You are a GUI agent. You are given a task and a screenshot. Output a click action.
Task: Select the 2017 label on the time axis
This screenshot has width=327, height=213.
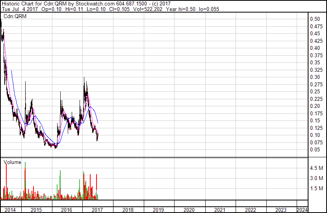tap(97, 210)
